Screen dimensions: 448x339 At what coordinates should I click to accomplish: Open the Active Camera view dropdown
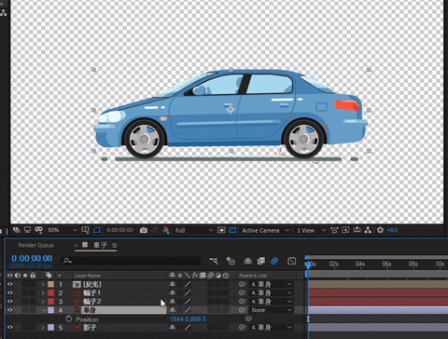pyautogui.click(x=265, y=230)
